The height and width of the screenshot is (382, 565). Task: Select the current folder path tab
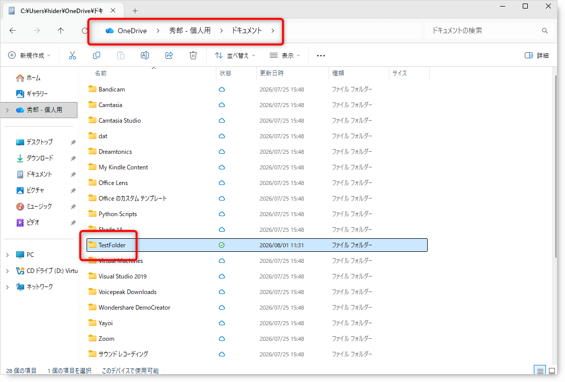pos(61,11)
